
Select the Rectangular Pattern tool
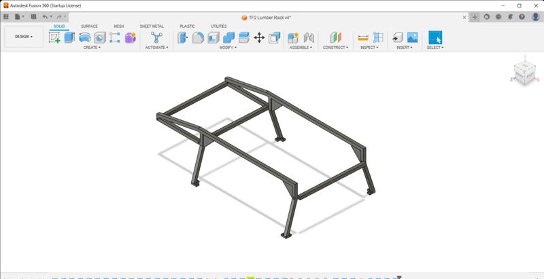115,37
